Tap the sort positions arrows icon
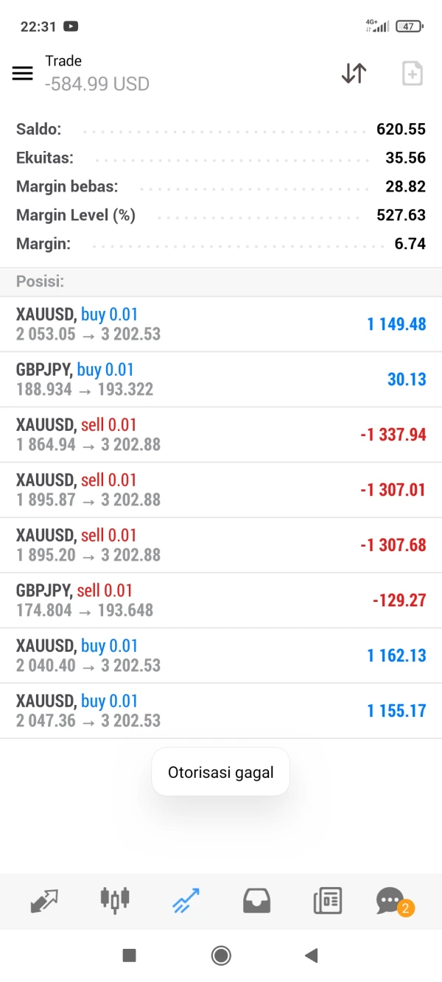This screenshot has width=442, height=982. point(354,73)
